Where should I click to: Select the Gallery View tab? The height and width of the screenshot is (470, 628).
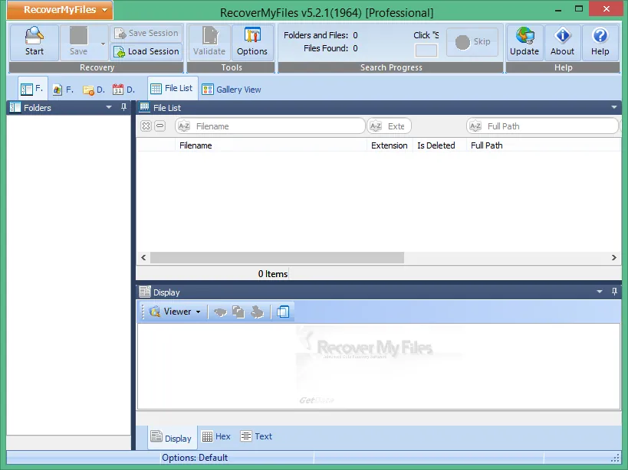232,90
